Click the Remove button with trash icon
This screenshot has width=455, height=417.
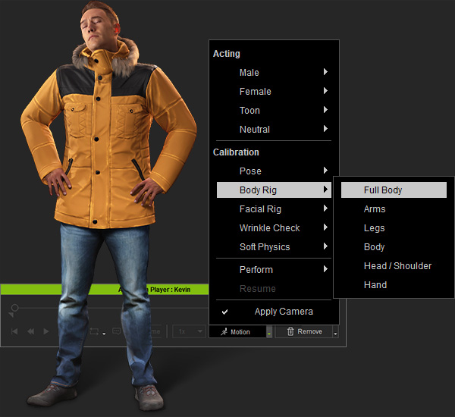[303, 331]
